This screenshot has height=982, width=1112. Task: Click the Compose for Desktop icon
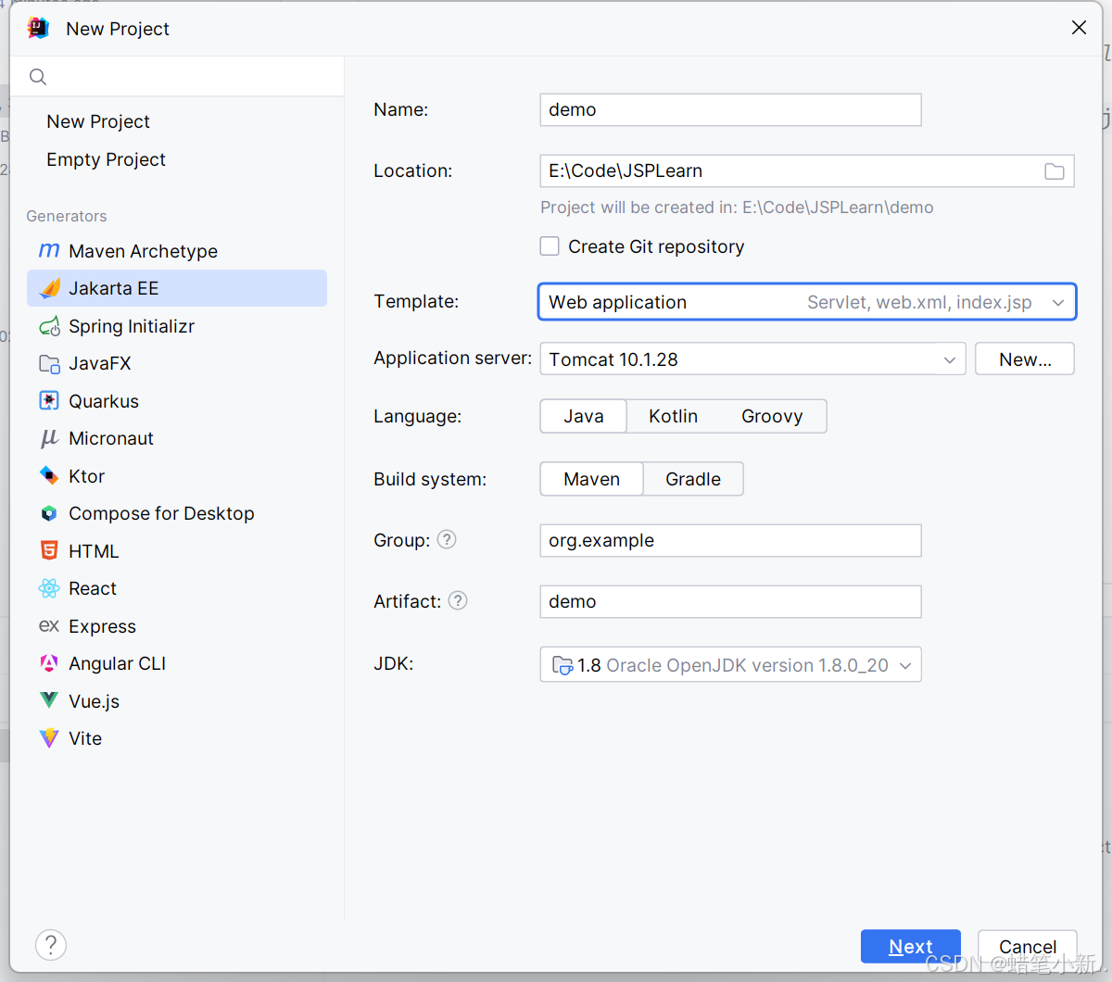49,513
